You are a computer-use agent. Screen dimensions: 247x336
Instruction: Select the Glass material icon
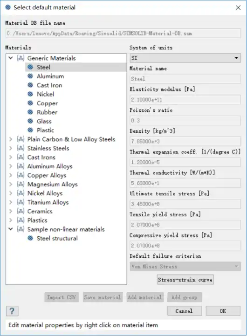tap(30, 121)
